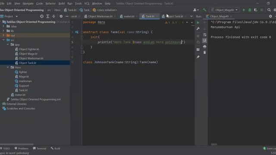Hide the Project tool window

[67, 16]
